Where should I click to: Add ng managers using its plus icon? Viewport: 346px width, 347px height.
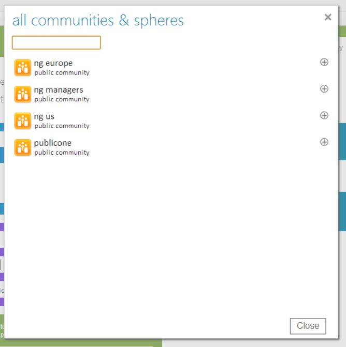(x=324, y=88)
